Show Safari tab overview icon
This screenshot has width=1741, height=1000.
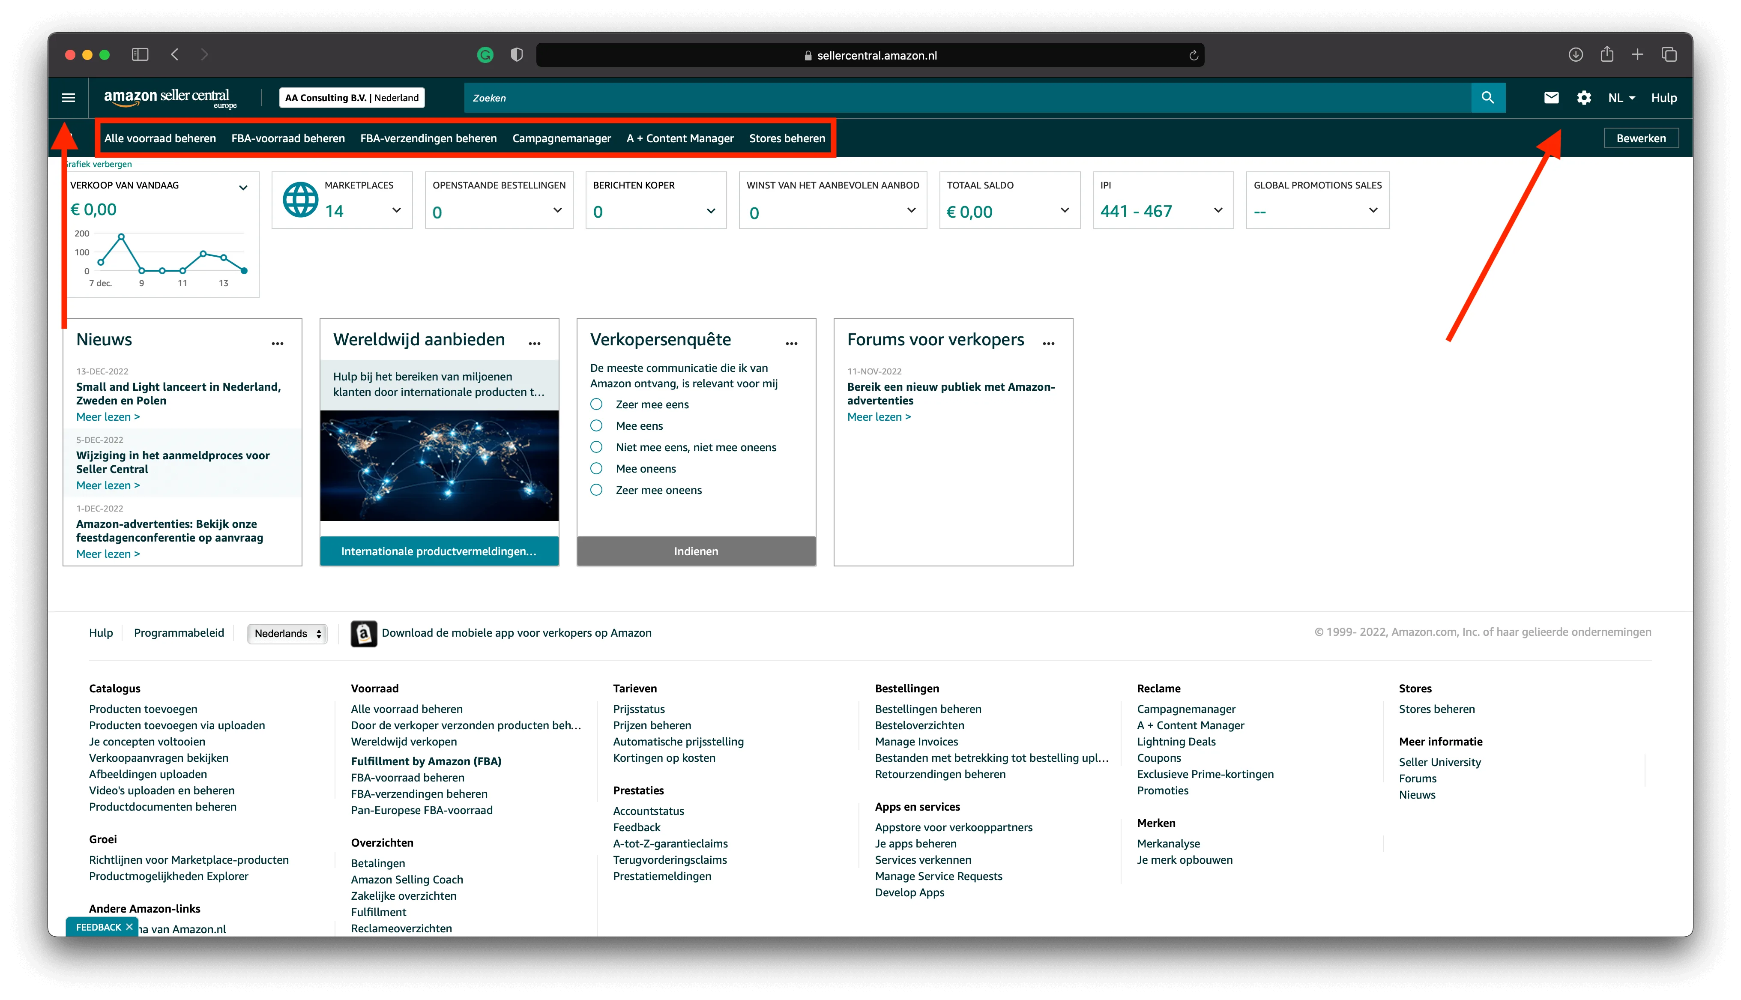(1669, 54)
